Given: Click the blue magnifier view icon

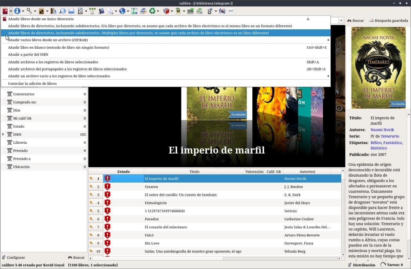Looking at the screenshot, I should pos(62,11).
